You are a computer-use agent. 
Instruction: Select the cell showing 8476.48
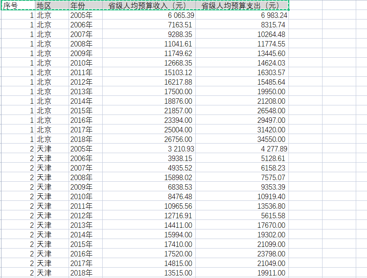pos(149,197)
